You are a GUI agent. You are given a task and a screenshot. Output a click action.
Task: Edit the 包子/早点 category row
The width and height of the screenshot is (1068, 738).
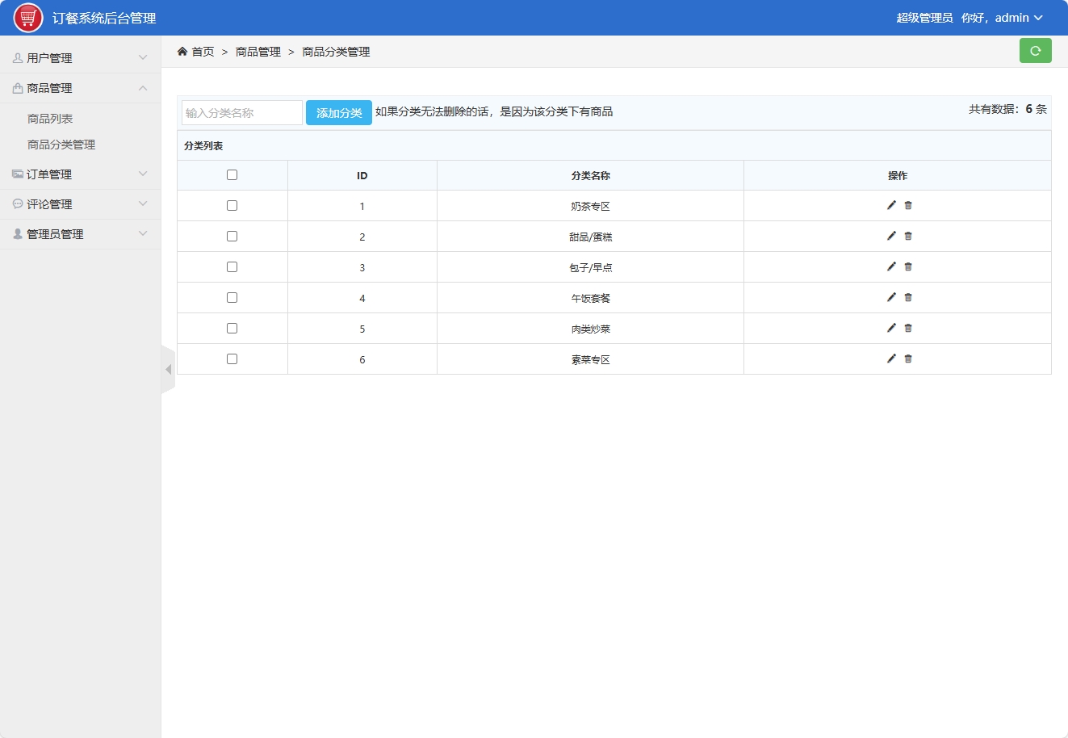click(891, 266)
